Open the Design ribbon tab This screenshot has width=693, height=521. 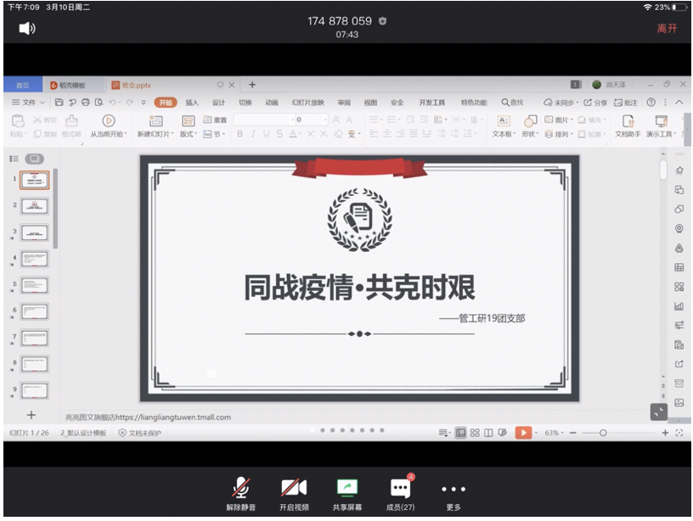(218, 103)
